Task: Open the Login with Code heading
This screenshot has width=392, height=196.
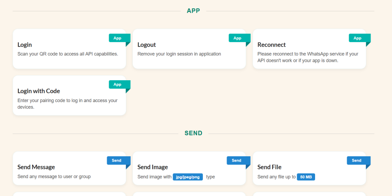Action: 39,91
